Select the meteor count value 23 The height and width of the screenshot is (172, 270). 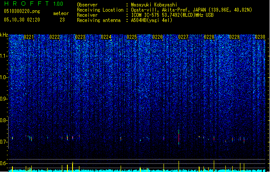62,20
